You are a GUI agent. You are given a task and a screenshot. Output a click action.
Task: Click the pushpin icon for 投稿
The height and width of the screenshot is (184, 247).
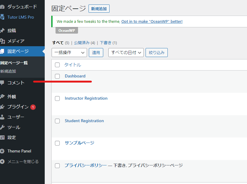click(2, 31)
